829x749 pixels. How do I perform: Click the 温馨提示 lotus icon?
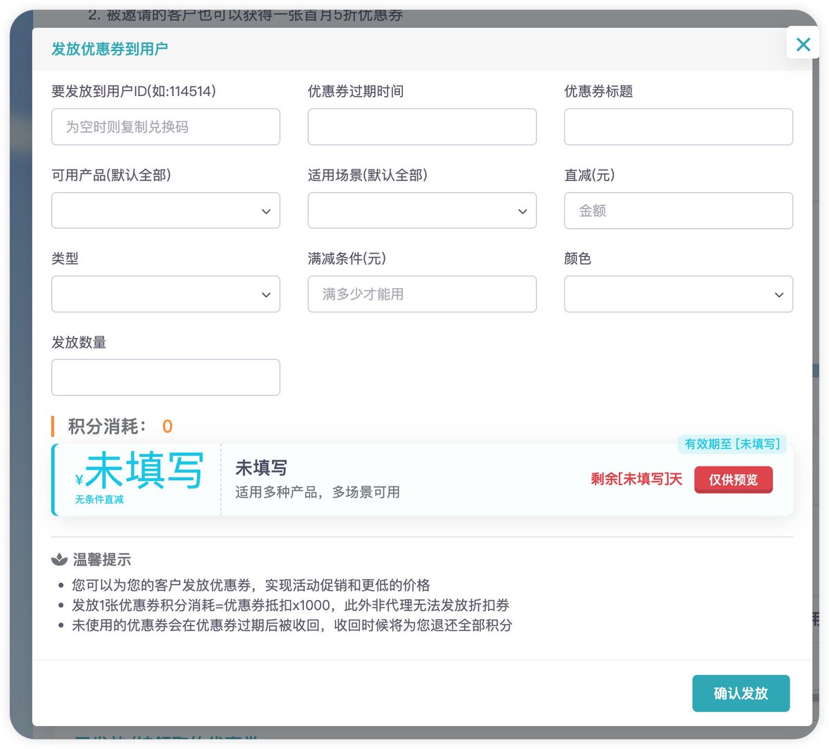[x=59, y=560]
